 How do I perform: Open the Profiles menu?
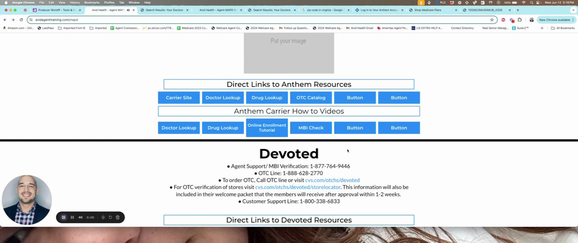pyautogui.click(x=109, y=3)
